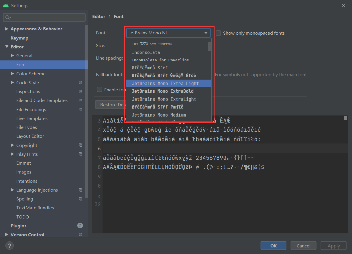
Task: Check the Enable font ligatures checkbox
Action: (99, 89)
